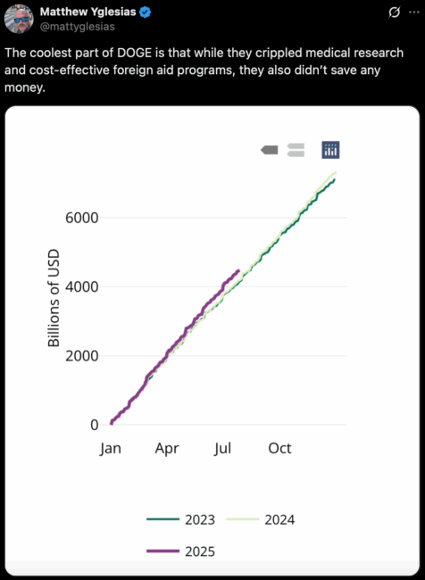Click the Jul x-axis tick label
The width and height of the screenshot is (425, 580).
[222, 448]
